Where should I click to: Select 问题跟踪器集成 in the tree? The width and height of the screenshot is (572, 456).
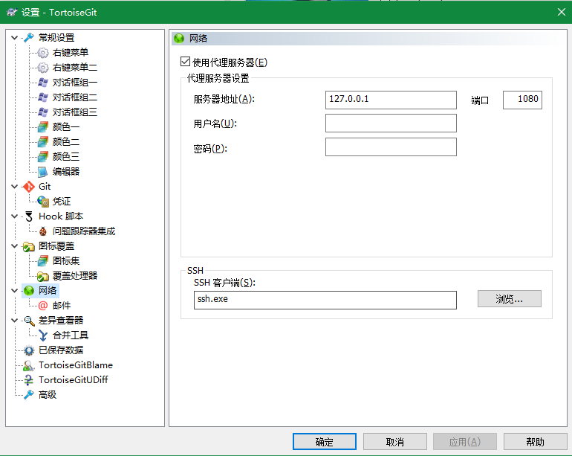pyautogui.click(x=84, y=231)
